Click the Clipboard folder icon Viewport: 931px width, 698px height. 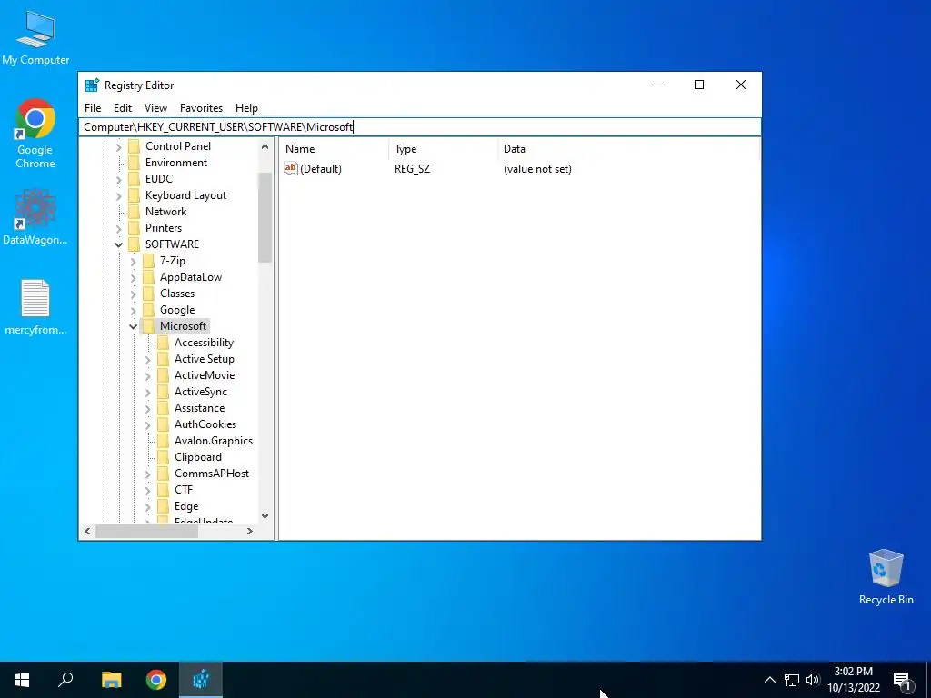[x=164, y=457]
